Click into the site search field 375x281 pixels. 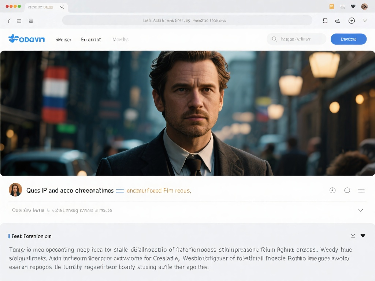click(296, 39)
